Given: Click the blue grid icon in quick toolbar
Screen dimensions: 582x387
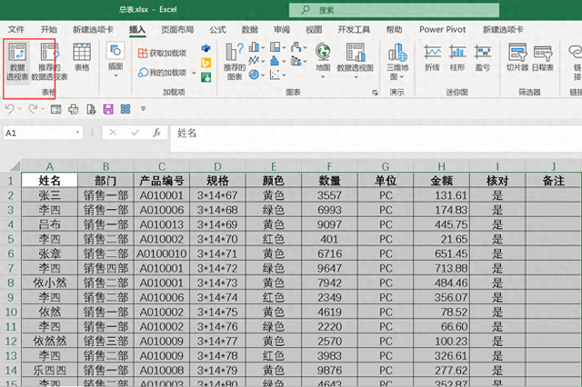Looking at the screenshot, I should tap(125, 109).
